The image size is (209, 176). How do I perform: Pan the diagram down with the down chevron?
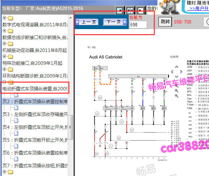click(x=176, y=77)
